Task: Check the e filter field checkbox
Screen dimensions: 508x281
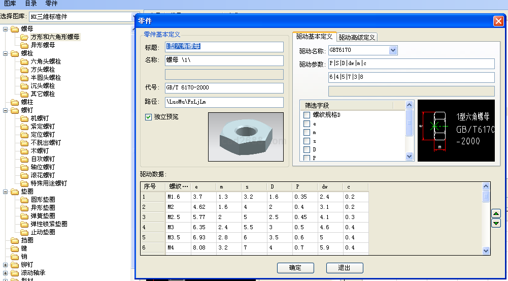Action: (x=307, y=123)
